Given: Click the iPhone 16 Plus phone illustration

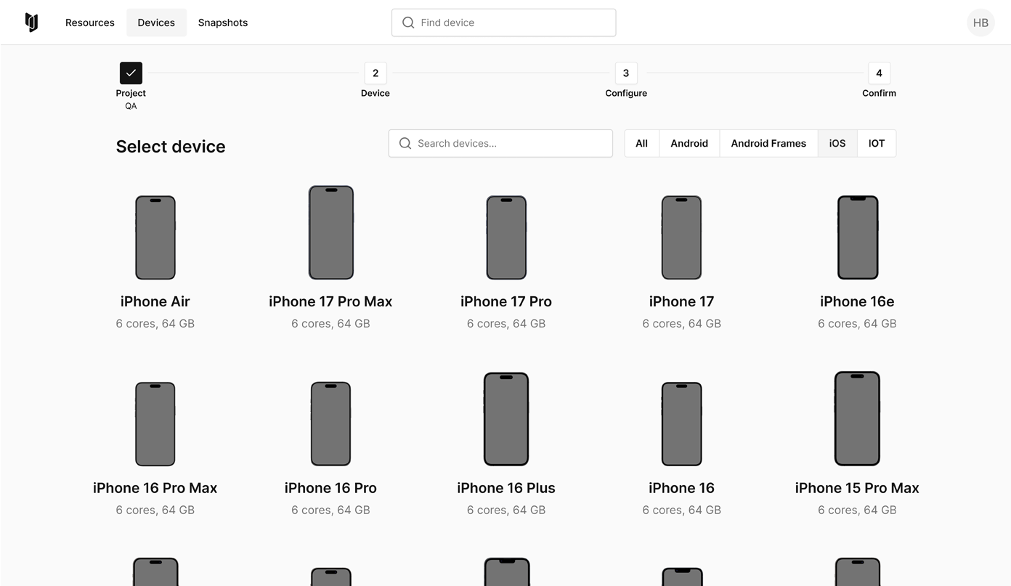Looking at the screenshot, I should [506, 418].
